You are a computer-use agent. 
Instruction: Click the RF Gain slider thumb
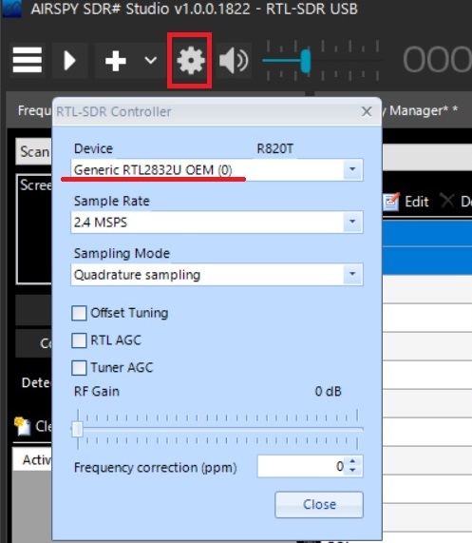(77, 430)
